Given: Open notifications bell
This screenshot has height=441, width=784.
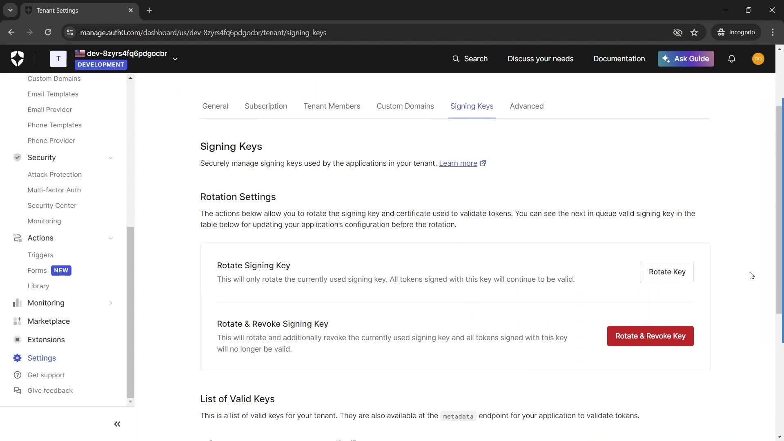Looking at the screenshot, I should click(732, 59).
